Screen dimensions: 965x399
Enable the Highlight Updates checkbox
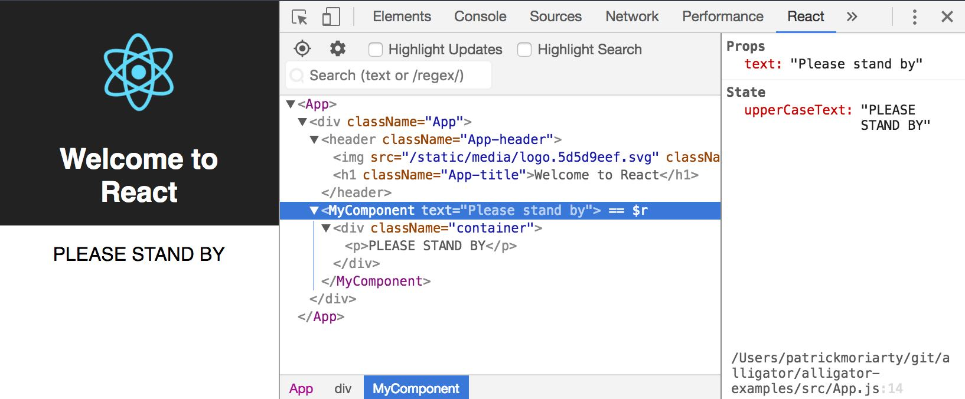coord(376,50)
